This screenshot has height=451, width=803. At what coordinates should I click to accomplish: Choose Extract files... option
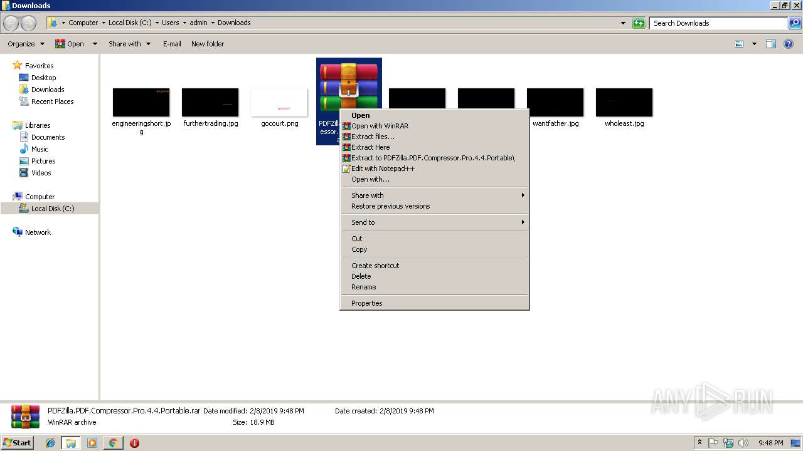(x=435, y=137)
